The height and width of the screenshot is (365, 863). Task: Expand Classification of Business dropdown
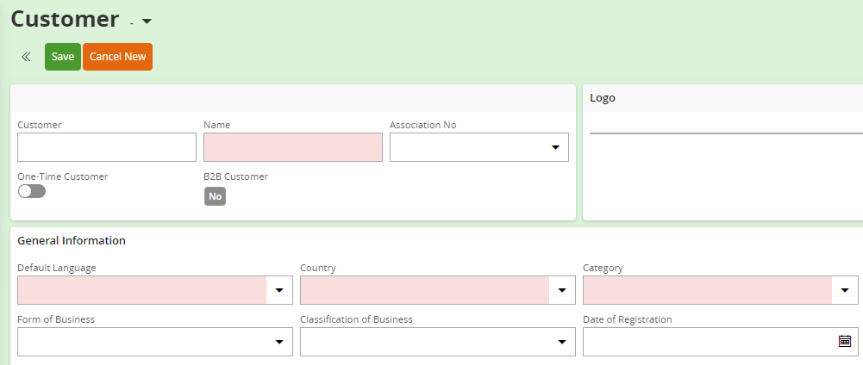[x=562, y=342]
